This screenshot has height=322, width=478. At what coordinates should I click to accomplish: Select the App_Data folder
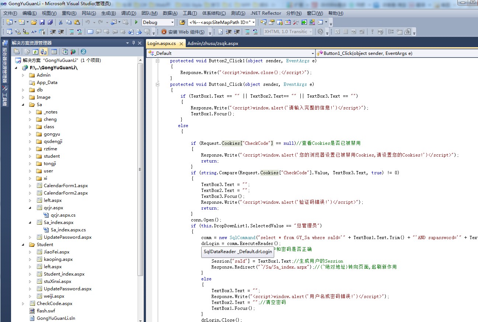[x=47, y=83]
